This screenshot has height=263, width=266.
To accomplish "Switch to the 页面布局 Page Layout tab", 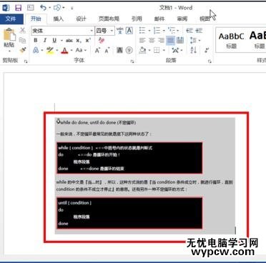I will point(109,19).
